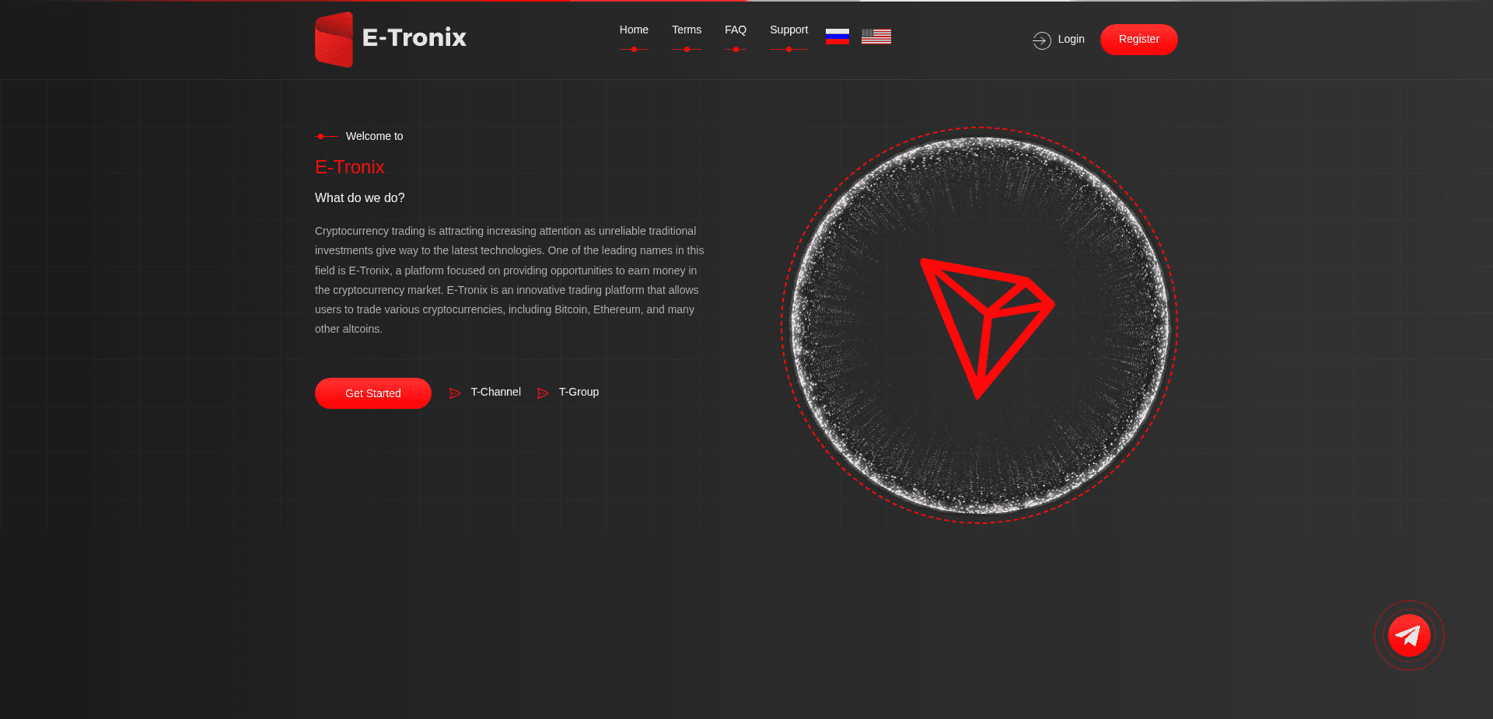
Task: Open the FAQ page
Action: [735, 30]
